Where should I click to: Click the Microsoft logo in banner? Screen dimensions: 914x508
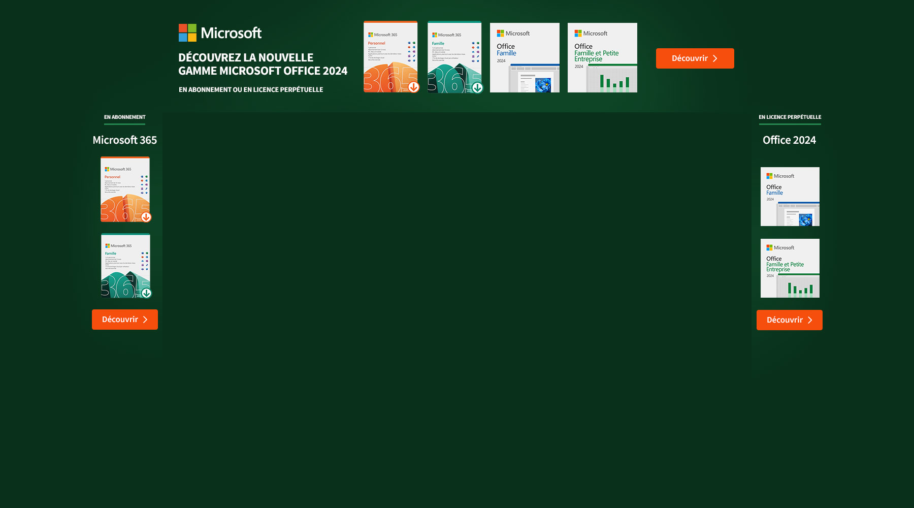click(x=220, y=33)
